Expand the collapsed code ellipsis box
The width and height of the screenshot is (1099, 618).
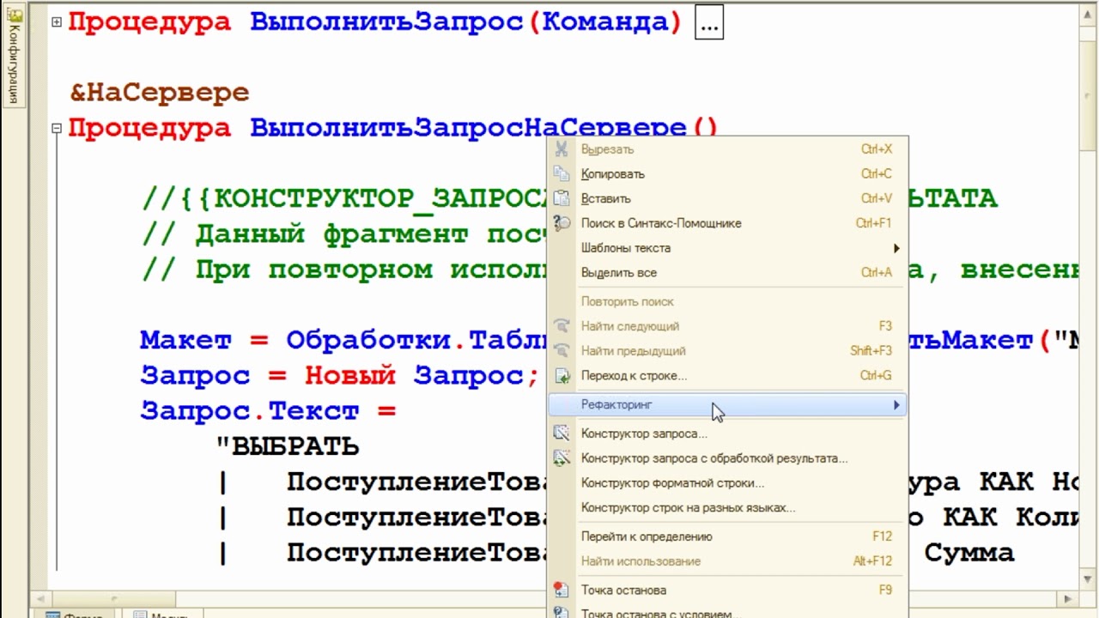709,23
